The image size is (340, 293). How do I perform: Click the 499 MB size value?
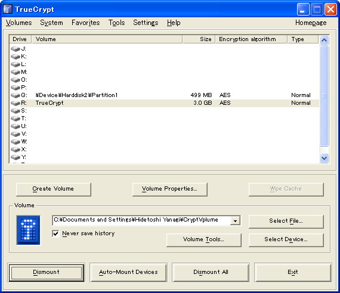[201, 95]
